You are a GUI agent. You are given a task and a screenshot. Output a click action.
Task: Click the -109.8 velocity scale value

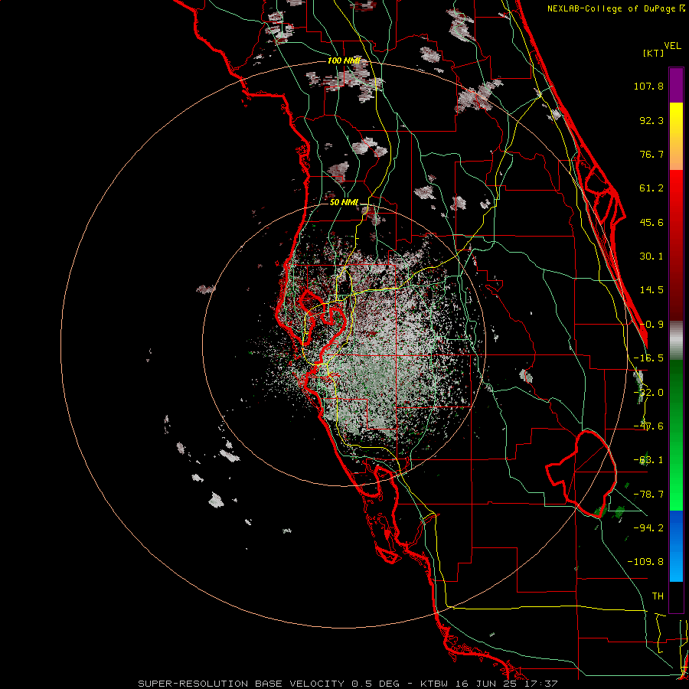645,562
